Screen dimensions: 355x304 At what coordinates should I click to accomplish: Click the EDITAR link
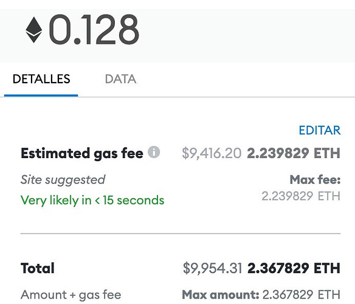(x=320, y=130)
